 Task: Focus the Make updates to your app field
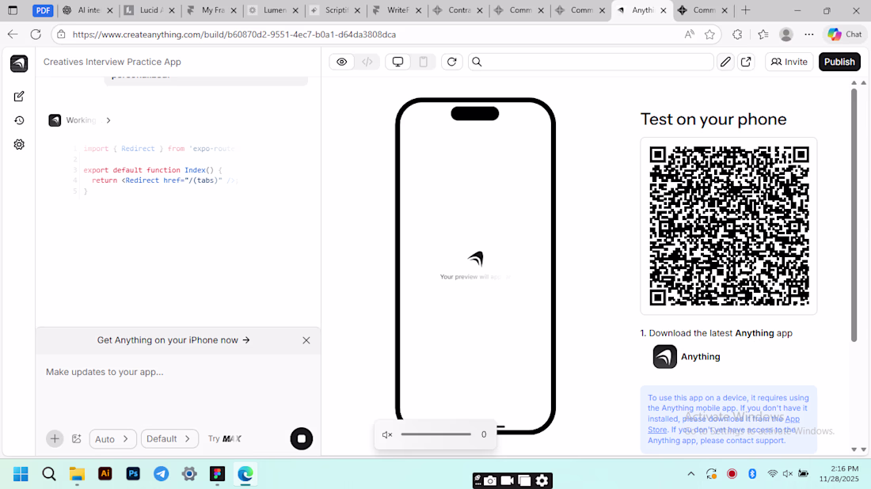(177, 372)
